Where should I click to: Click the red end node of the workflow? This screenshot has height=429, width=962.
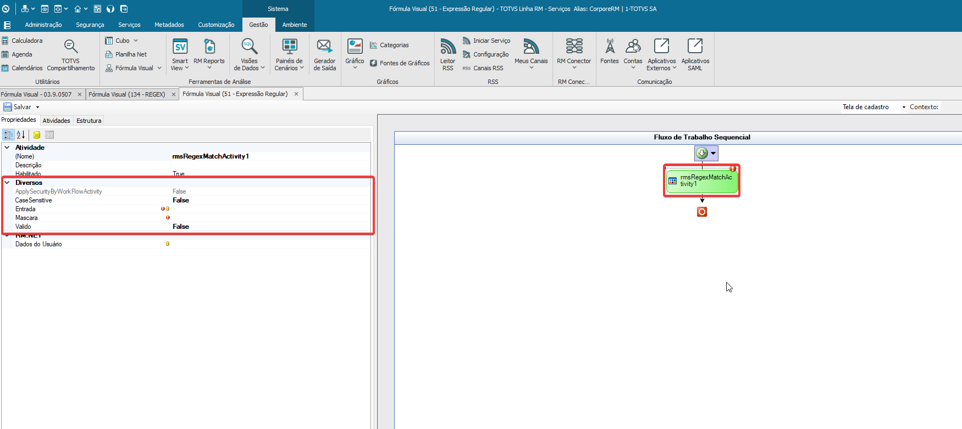pyautogui.click(x=702, y=212)
